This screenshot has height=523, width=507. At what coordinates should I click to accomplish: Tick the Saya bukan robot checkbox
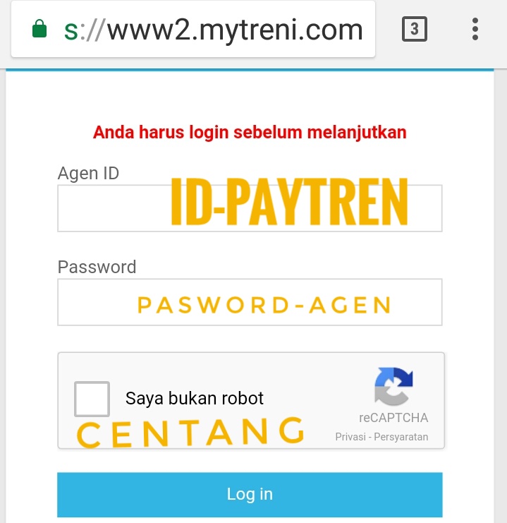pyautogui.click(x=92, y=399)
